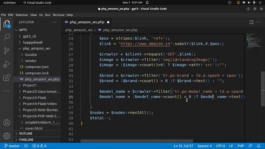Expand the Project3-Flask folder

pos(20,98)
